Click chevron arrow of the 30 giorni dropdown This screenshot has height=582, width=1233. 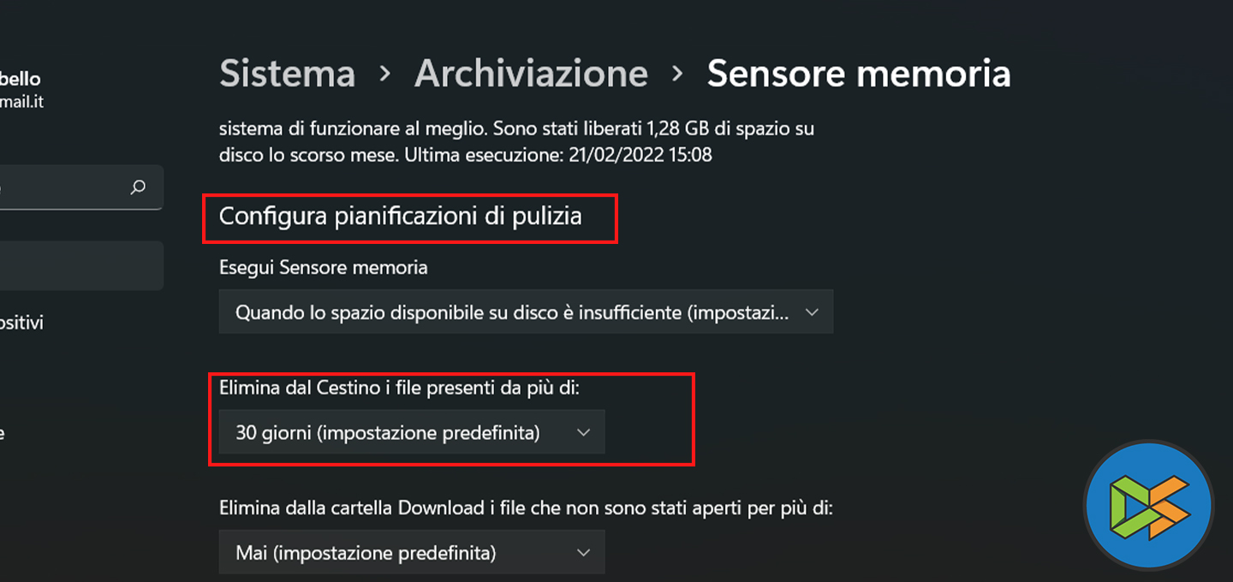584,433
